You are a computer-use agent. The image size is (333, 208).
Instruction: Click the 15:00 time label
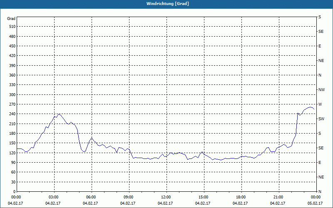pyautogui.click(x=203, y=197)
